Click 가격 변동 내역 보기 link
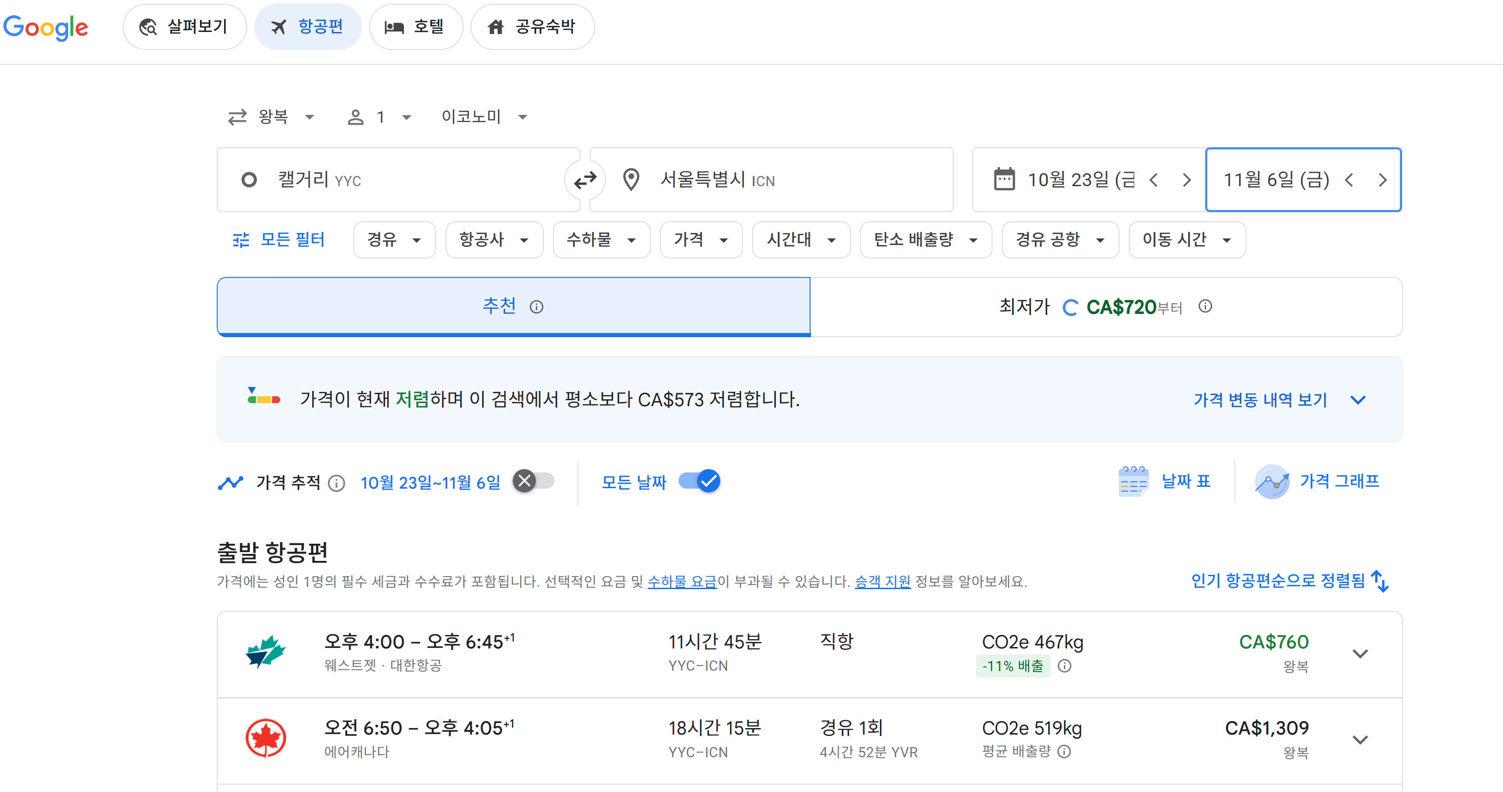Image resolution: width=1503 pixels, height=792 pixels. point(1260,400)
